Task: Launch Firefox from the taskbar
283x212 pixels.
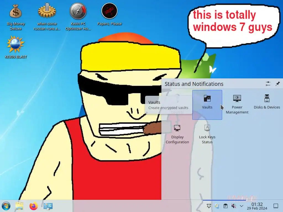Action: pos(34,206)
